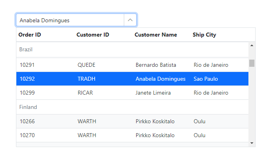The height and width of the screenshot is (161, 270).
Task: Select order 10266 Pirkko Koskitalo row
Action: click(132, 121)
